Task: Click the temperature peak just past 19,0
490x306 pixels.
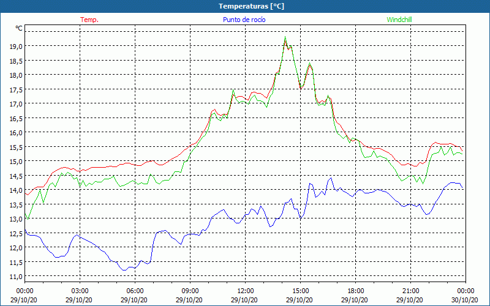Action: (x=285, y=40)
